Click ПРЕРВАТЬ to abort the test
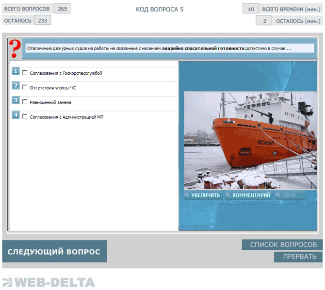This screenshot has width=325, height=290. click(x=298, y=257)
